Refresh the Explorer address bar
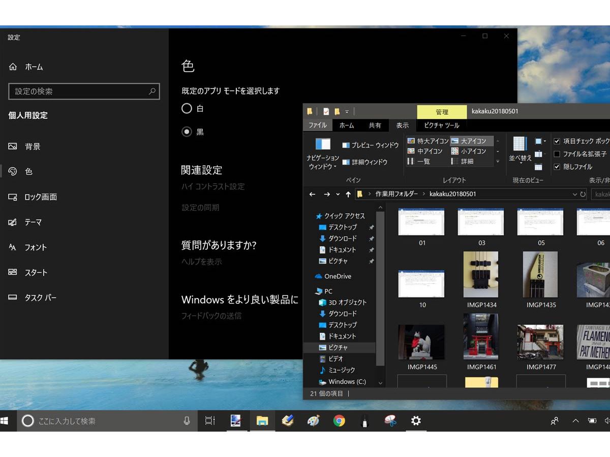 pyautogui.click(x=583, y=194)
